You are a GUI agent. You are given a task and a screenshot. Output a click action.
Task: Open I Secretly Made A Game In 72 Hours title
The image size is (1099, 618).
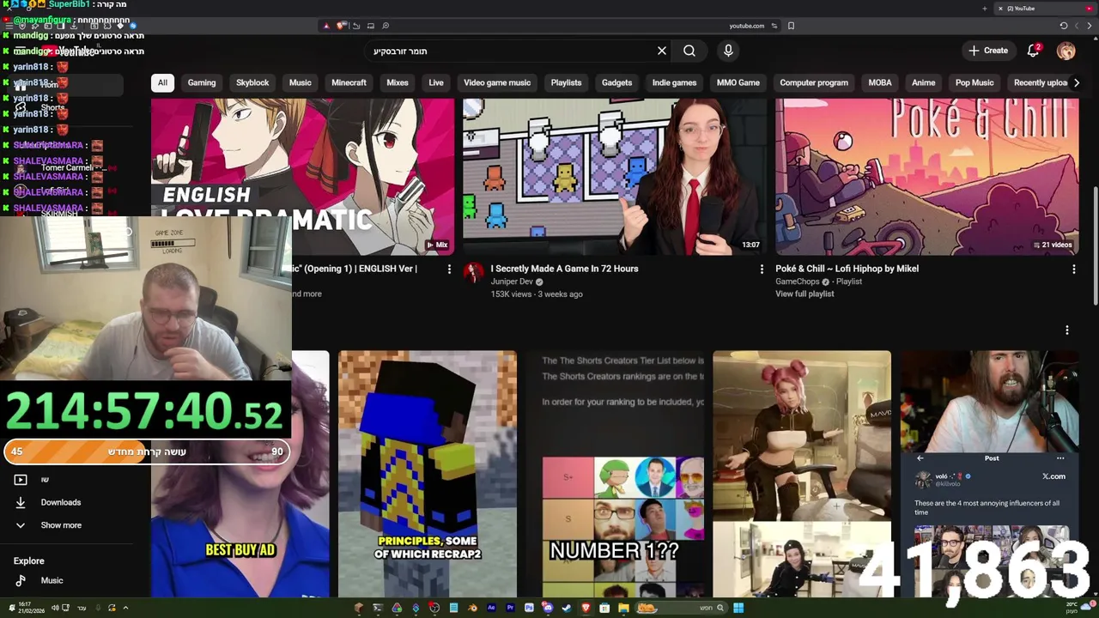point(564,269)
